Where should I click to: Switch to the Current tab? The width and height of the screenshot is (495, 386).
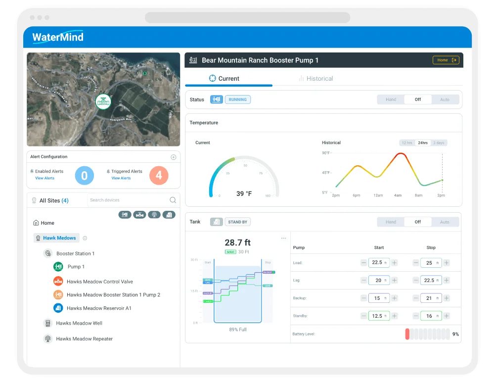[228, 78]
